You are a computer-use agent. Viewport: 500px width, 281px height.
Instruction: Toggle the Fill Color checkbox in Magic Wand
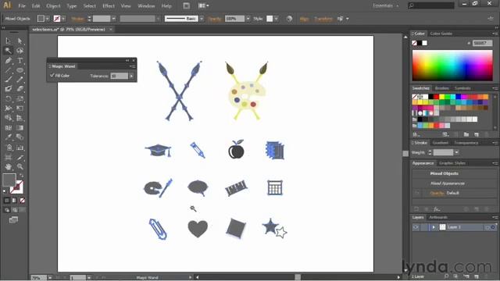[52, 75]
